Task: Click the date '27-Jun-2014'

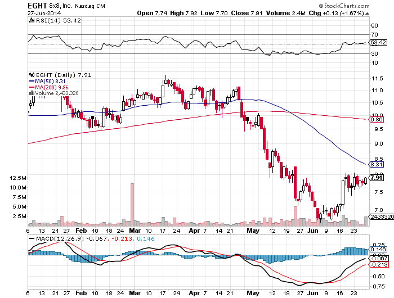Action: click(x=44, y=13)
